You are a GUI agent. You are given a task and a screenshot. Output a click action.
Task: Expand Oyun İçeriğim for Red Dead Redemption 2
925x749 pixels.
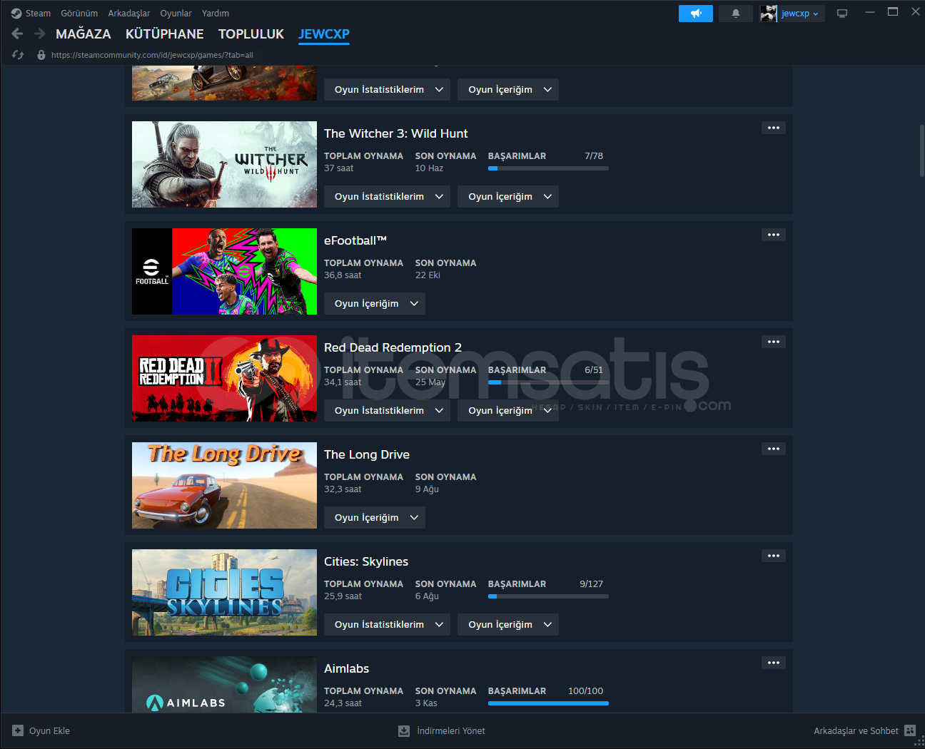tap(508, 411)
